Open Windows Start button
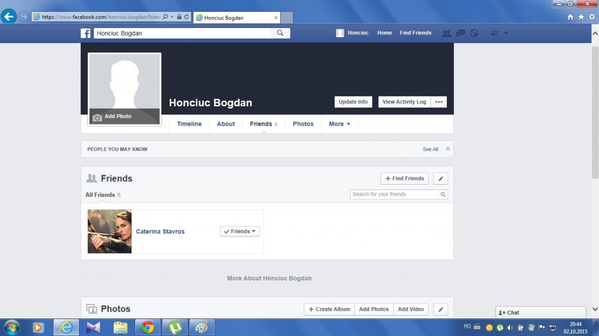Screen dimensions: 599x336 point(11,328)
